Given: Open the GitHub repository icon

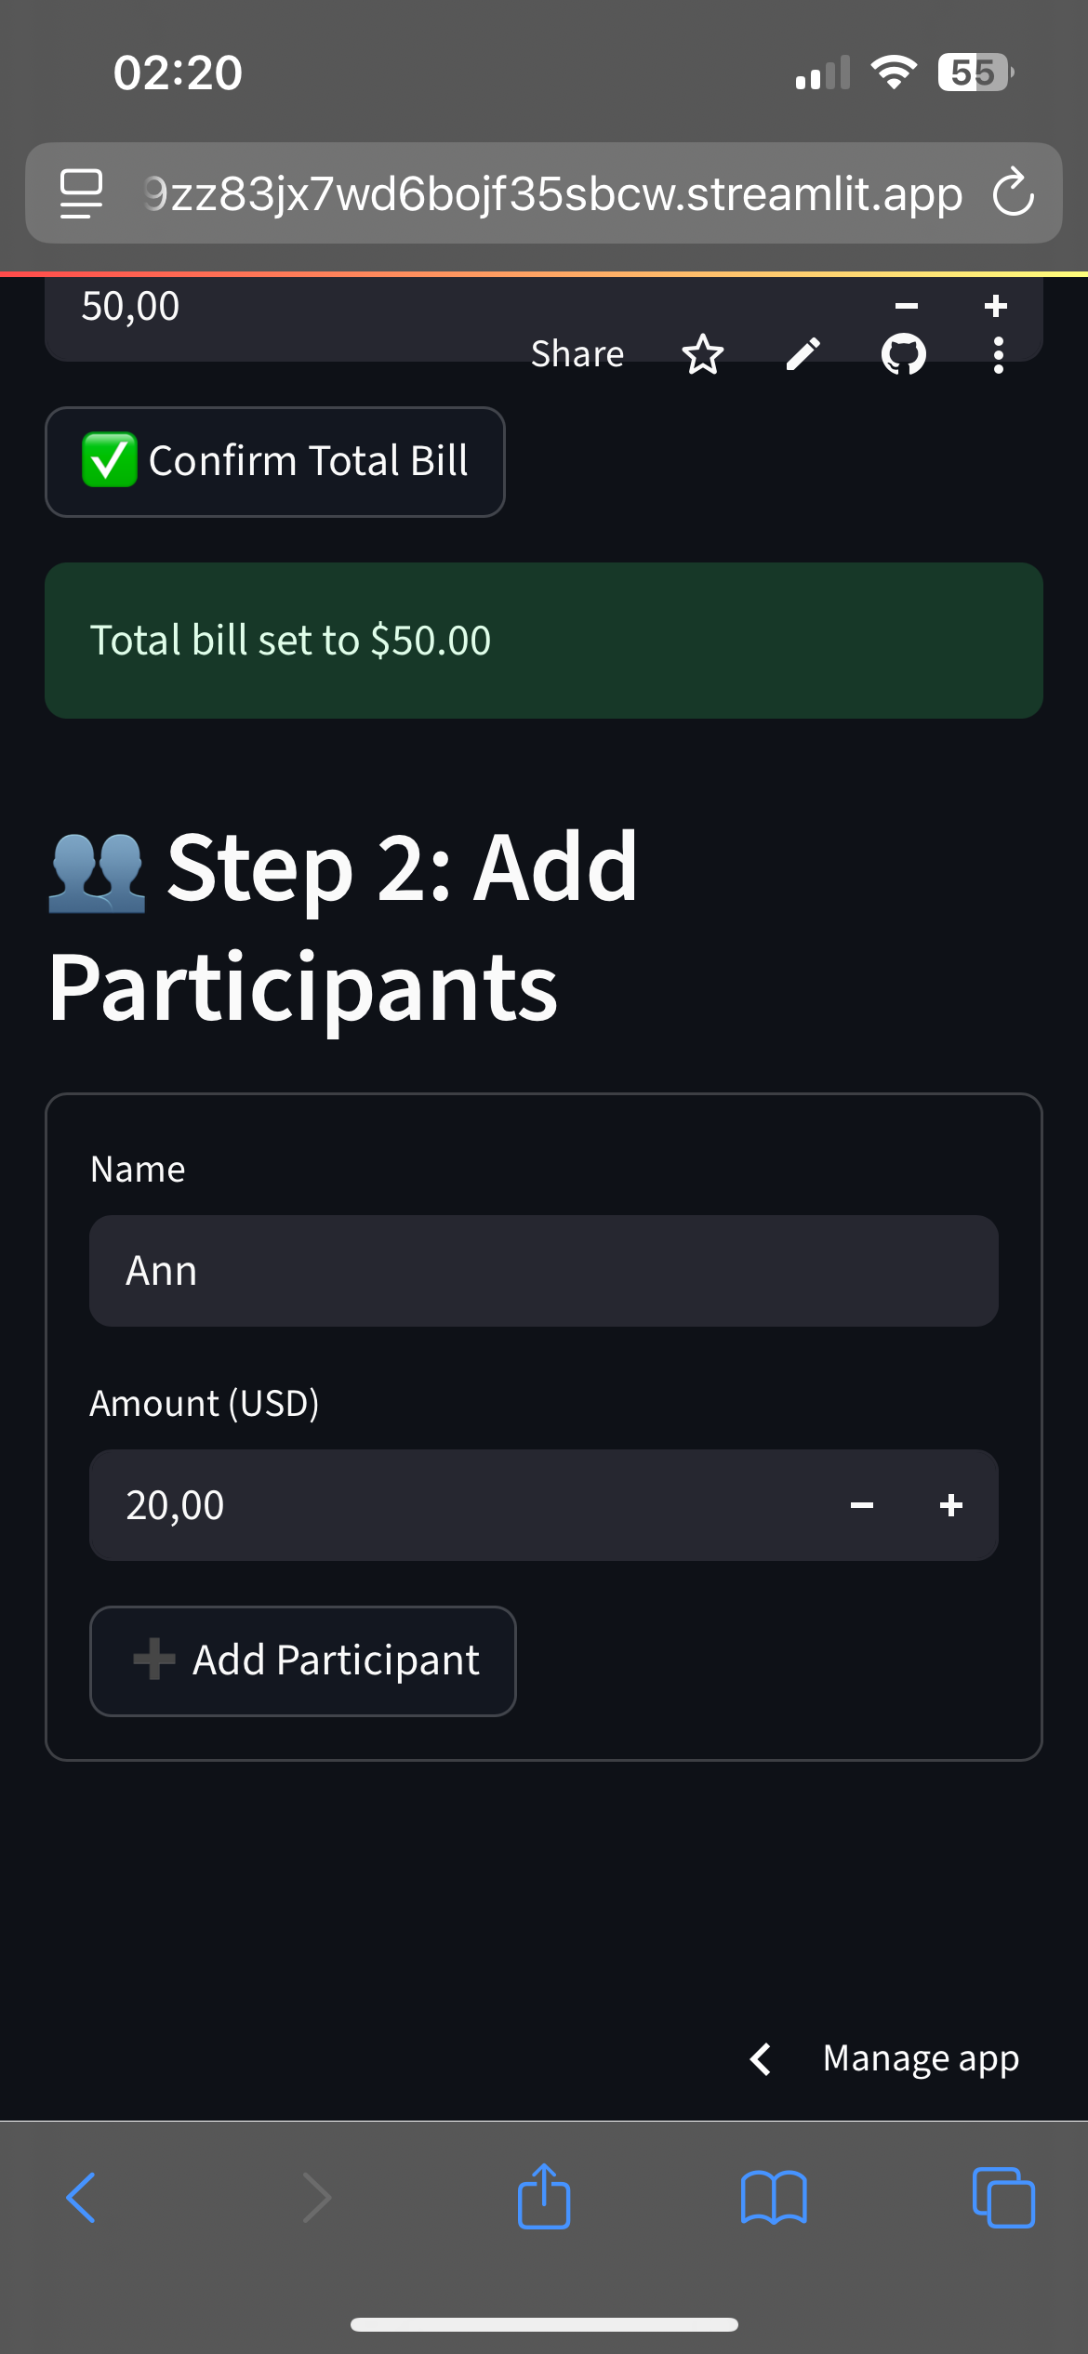Looking at the screenshot, I should 904,354.
